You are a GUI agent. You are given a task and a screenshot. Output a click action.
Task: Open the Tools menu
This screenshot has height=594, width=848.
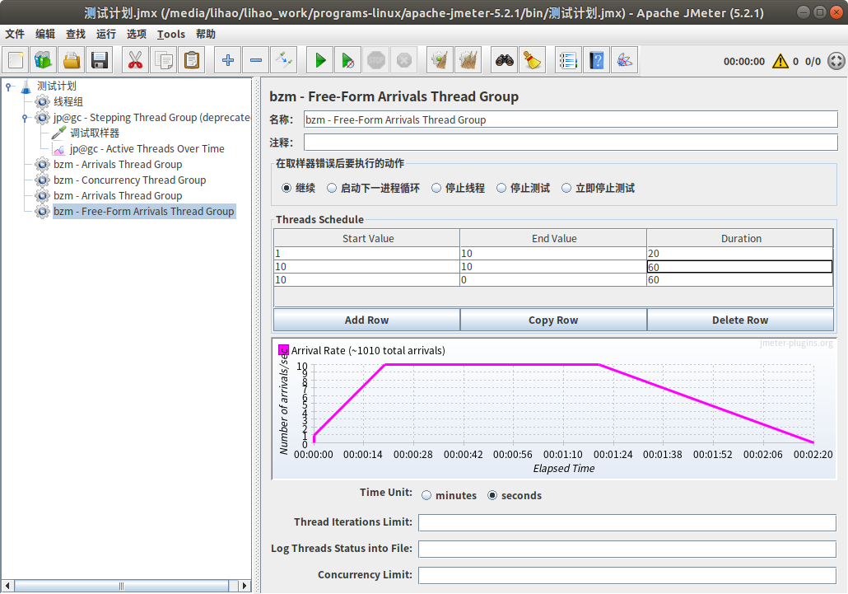click(x=171, y=34)
